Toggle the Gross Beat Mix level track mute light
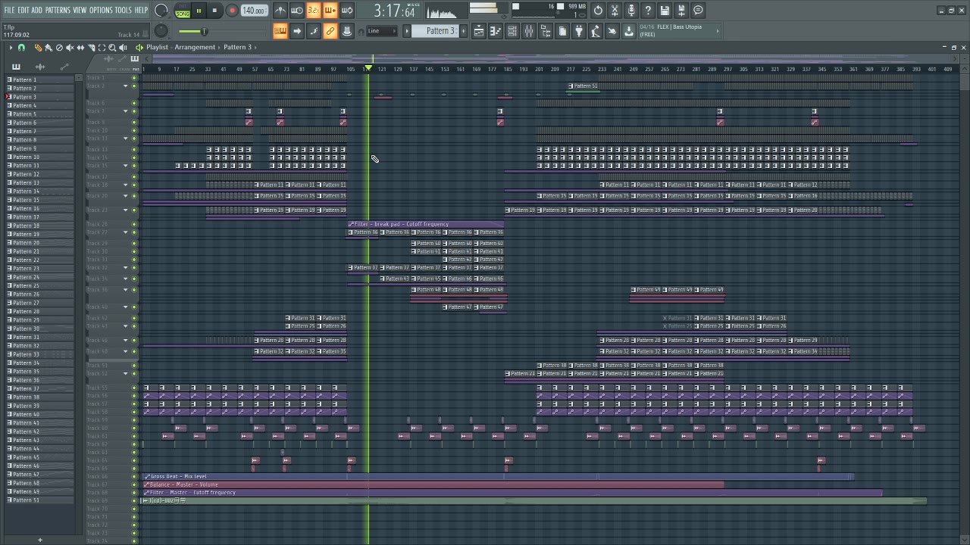The height and width of the screenshot is (545, 970). [x=134, y=477]
